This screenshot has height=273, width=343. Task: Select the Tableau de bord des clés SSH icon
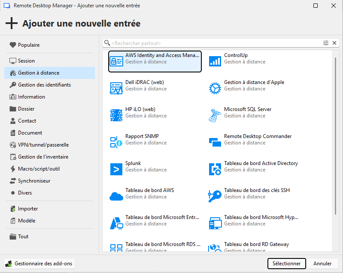tap(215, 196)
